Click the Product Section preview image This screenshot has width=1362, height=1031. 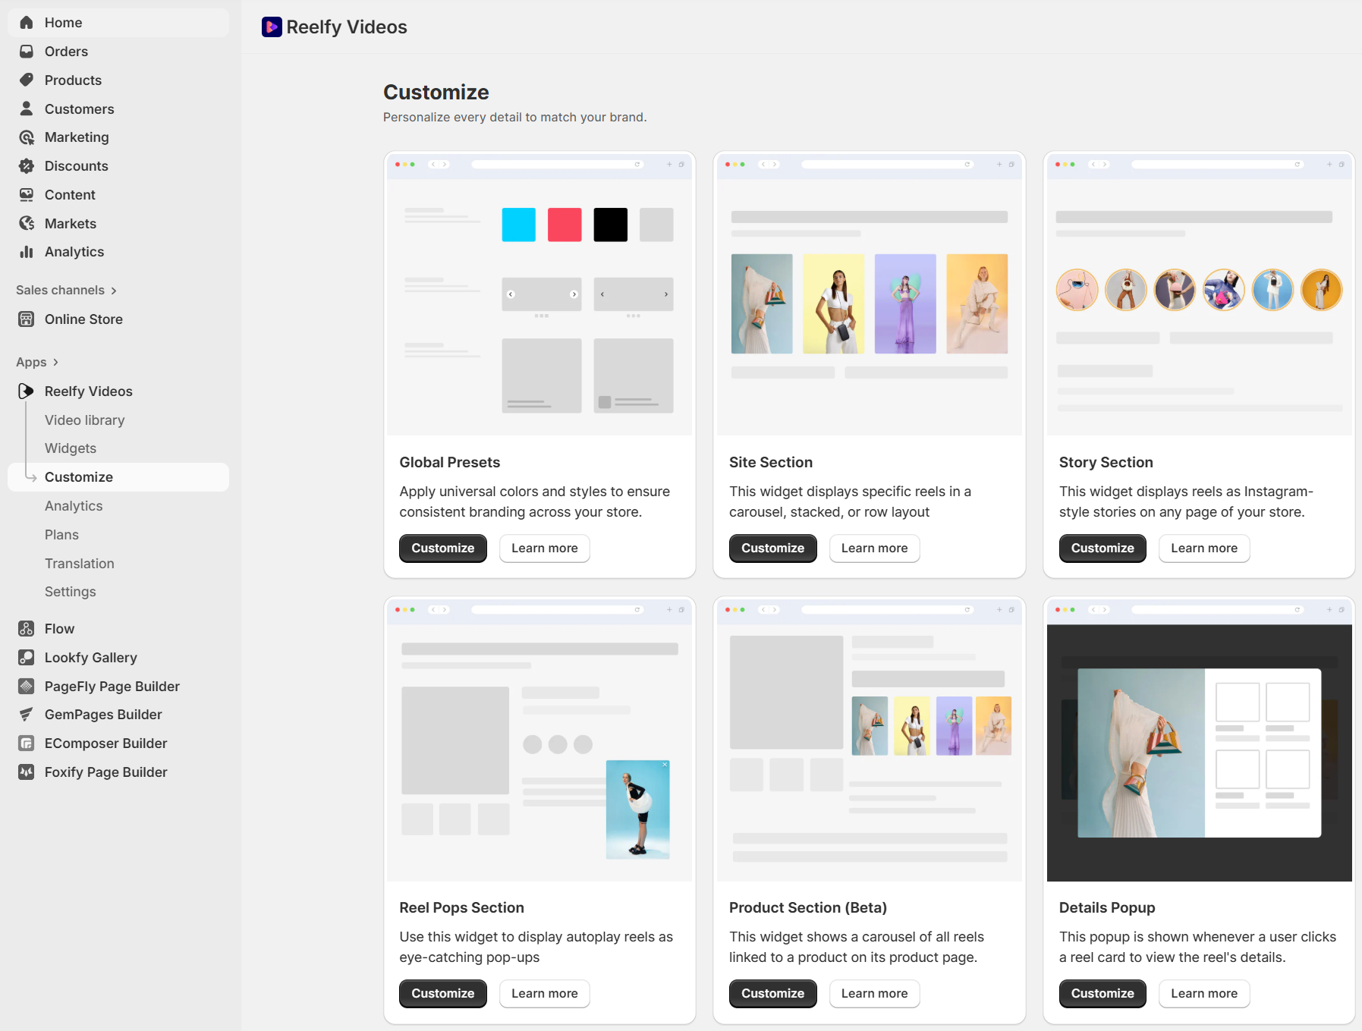coord(870,740)
